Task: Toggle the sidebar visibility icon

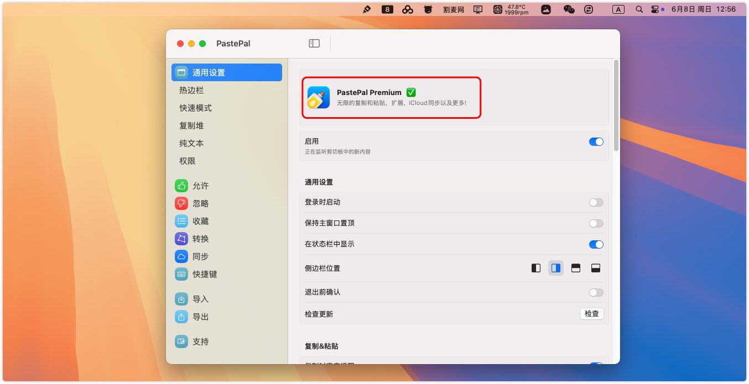Action: (314, 44)
